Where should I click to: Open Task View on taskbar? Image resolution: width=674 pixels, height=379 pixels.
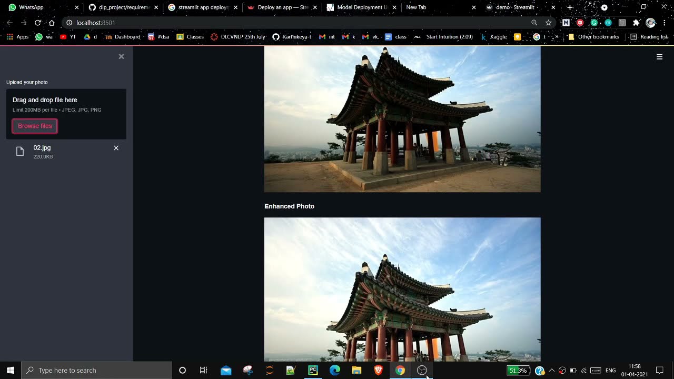(203, 370)
